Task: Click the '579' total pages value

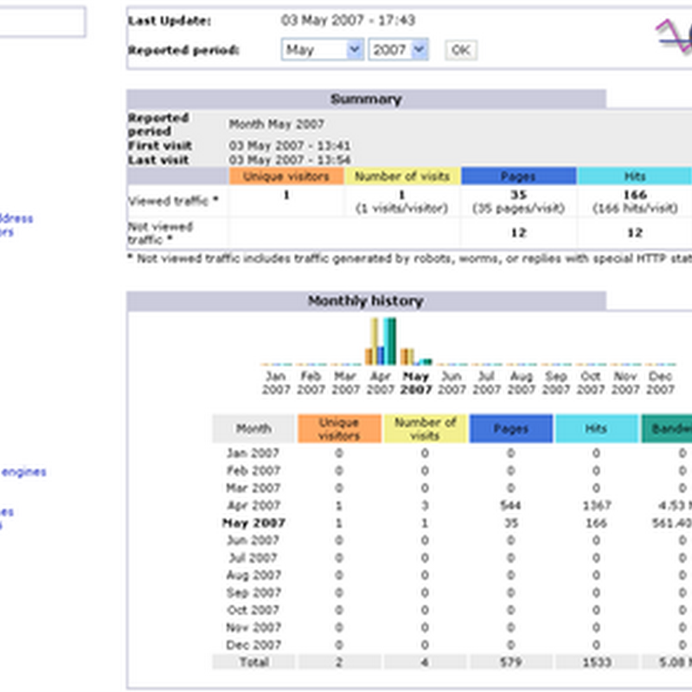Action: tap(510, 662)
